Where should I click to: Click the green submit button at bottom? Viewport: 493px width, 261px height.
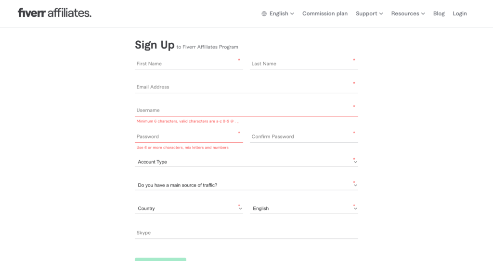[x=160, y=260]
